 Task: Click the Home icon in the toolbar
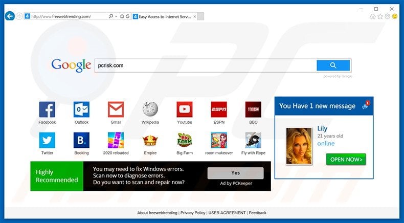click(373, 16)
